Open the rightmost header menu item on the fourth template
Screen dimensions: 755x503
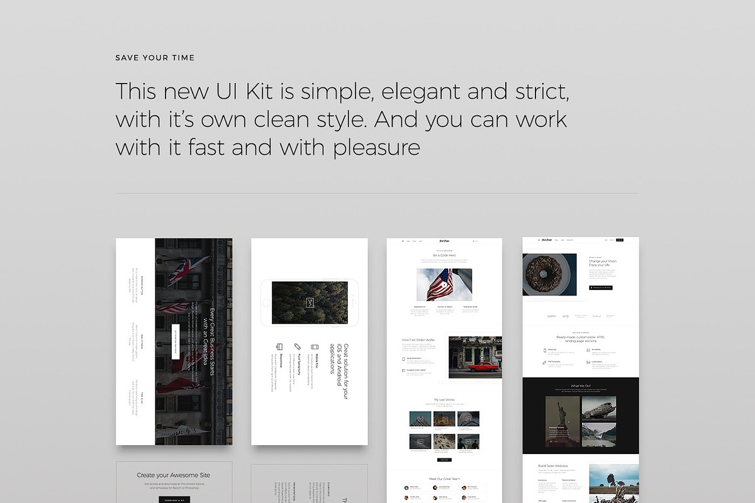click(612, 240)
